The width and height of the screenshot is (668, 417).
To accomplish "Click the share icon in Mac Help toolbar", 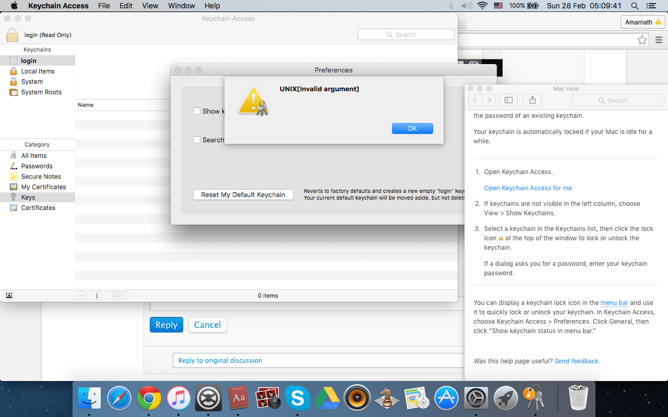I will coord(532,100).
